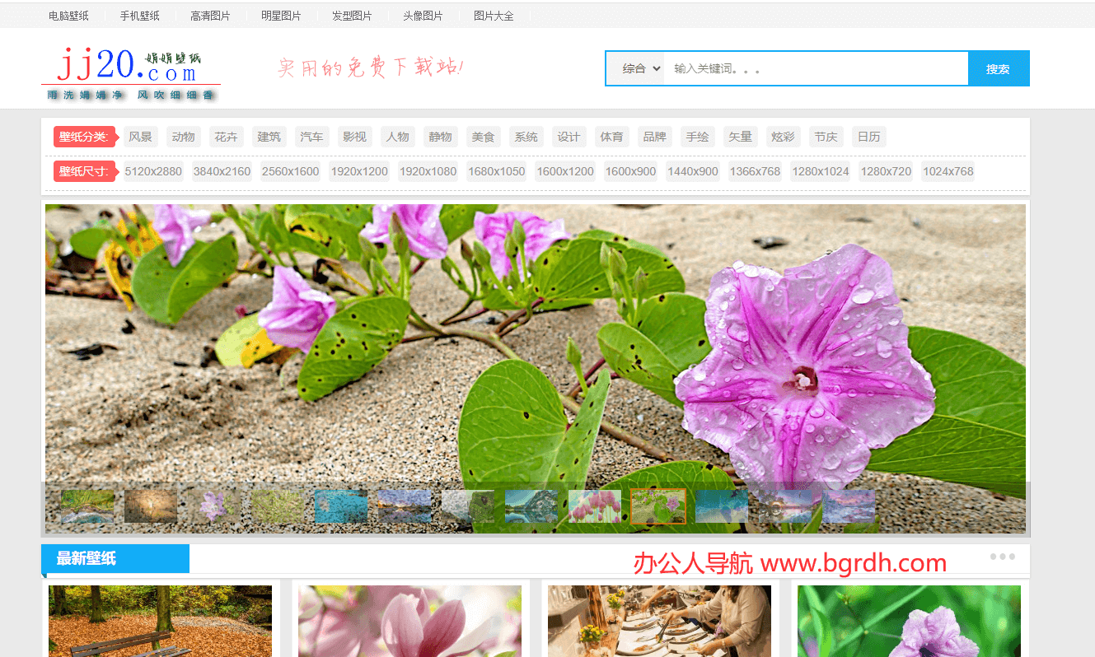
Task: Choose the first carousel thumbnail with stream
Action: pyautogui.click(x=87, y=506)
